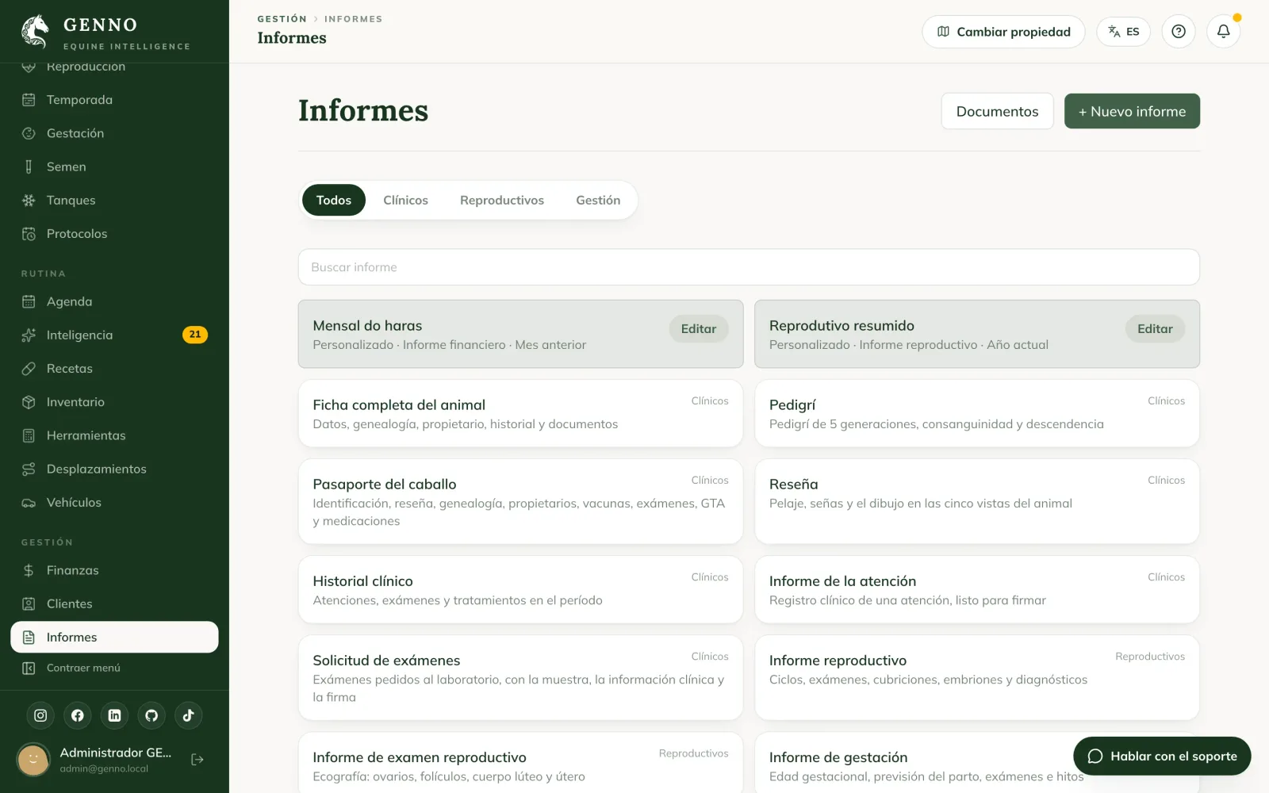
Task: Click the Tanques snowflake sidebar icon
Action: tap(29, 201)
